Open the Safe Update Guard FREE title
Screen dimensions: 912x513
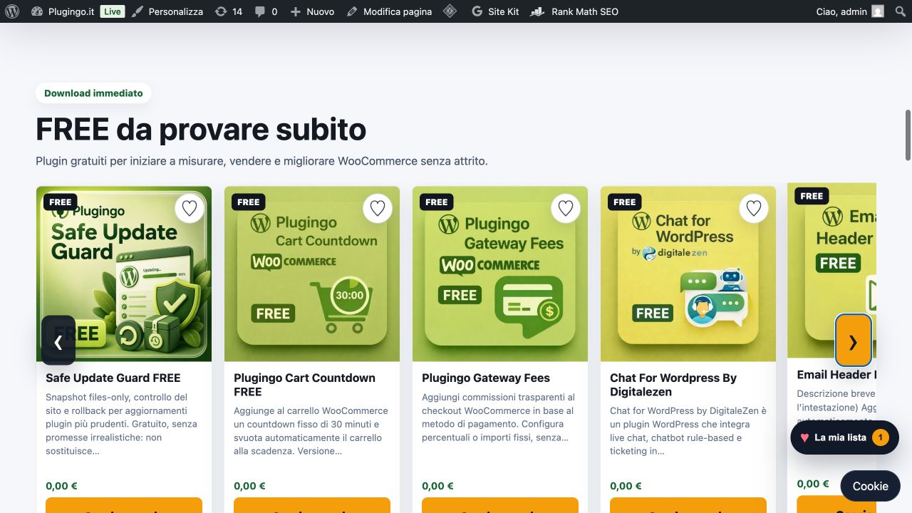[x=113, y=378]
